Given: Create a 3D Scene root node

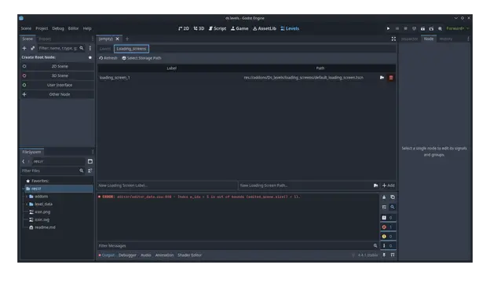Looking at the screenshot, I should [x=57, y=75].
